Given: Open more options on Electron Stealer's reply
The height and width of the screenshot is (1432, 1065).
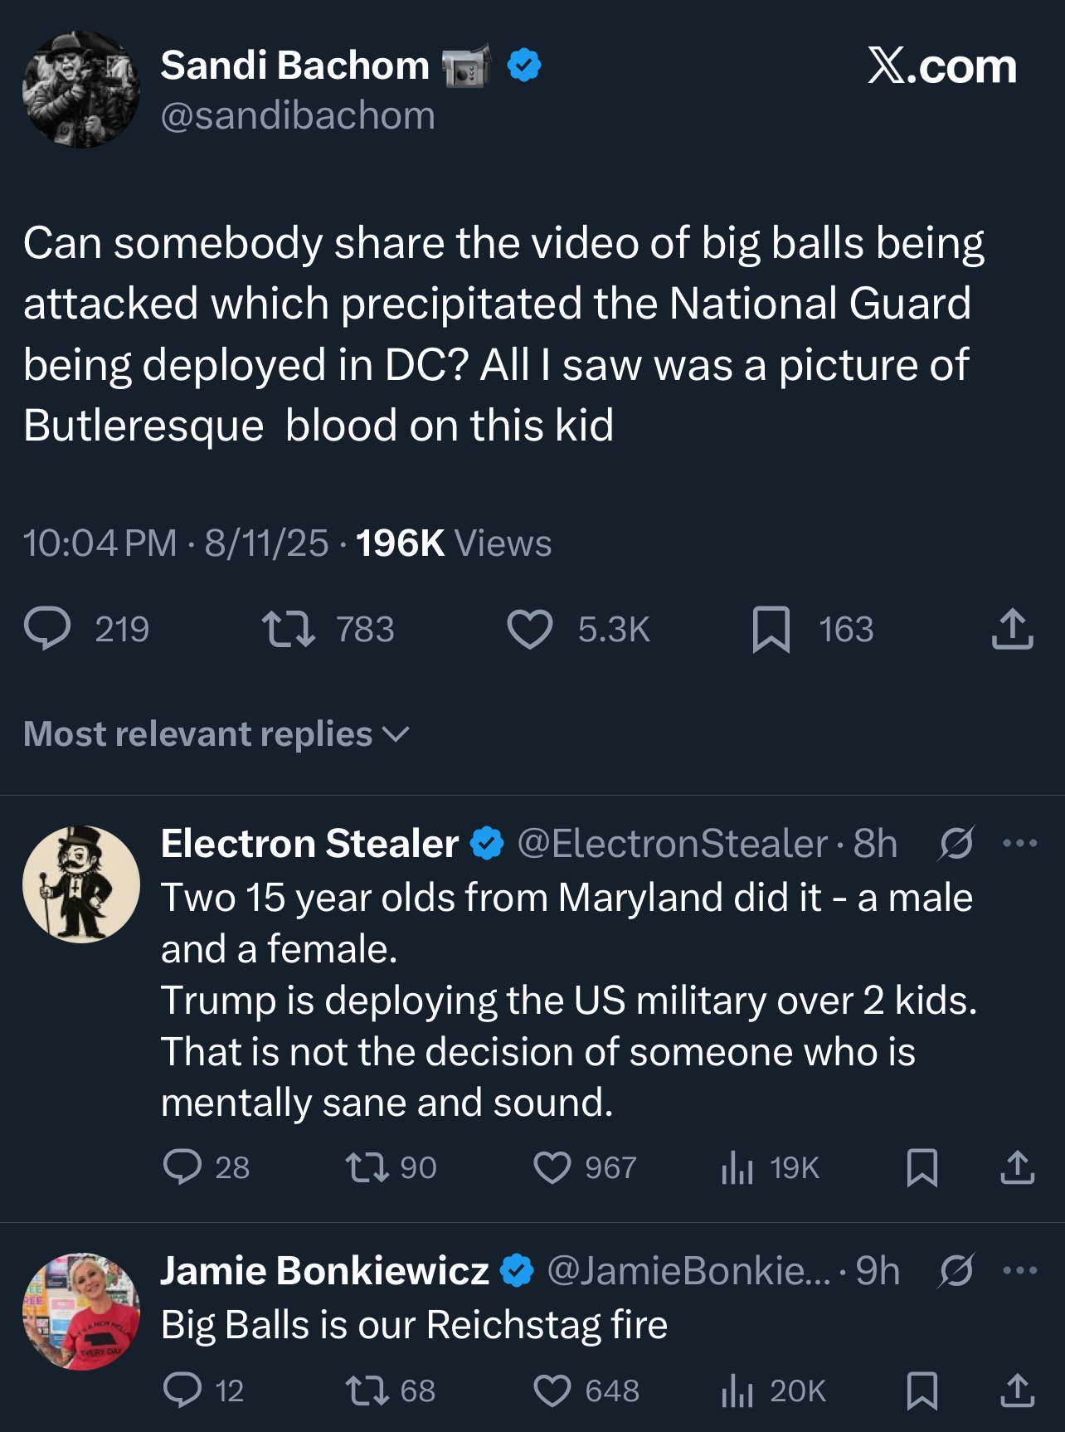Looking at the screenshot, I should (x=1019, y=844).
